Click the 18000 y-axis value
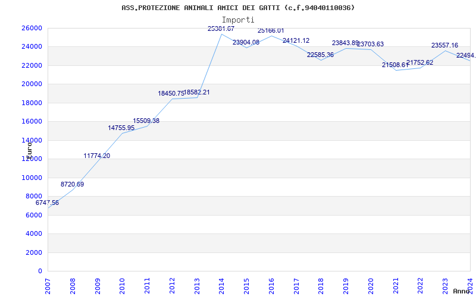This screenshot has height=297, width=476. tap(32, 103)
